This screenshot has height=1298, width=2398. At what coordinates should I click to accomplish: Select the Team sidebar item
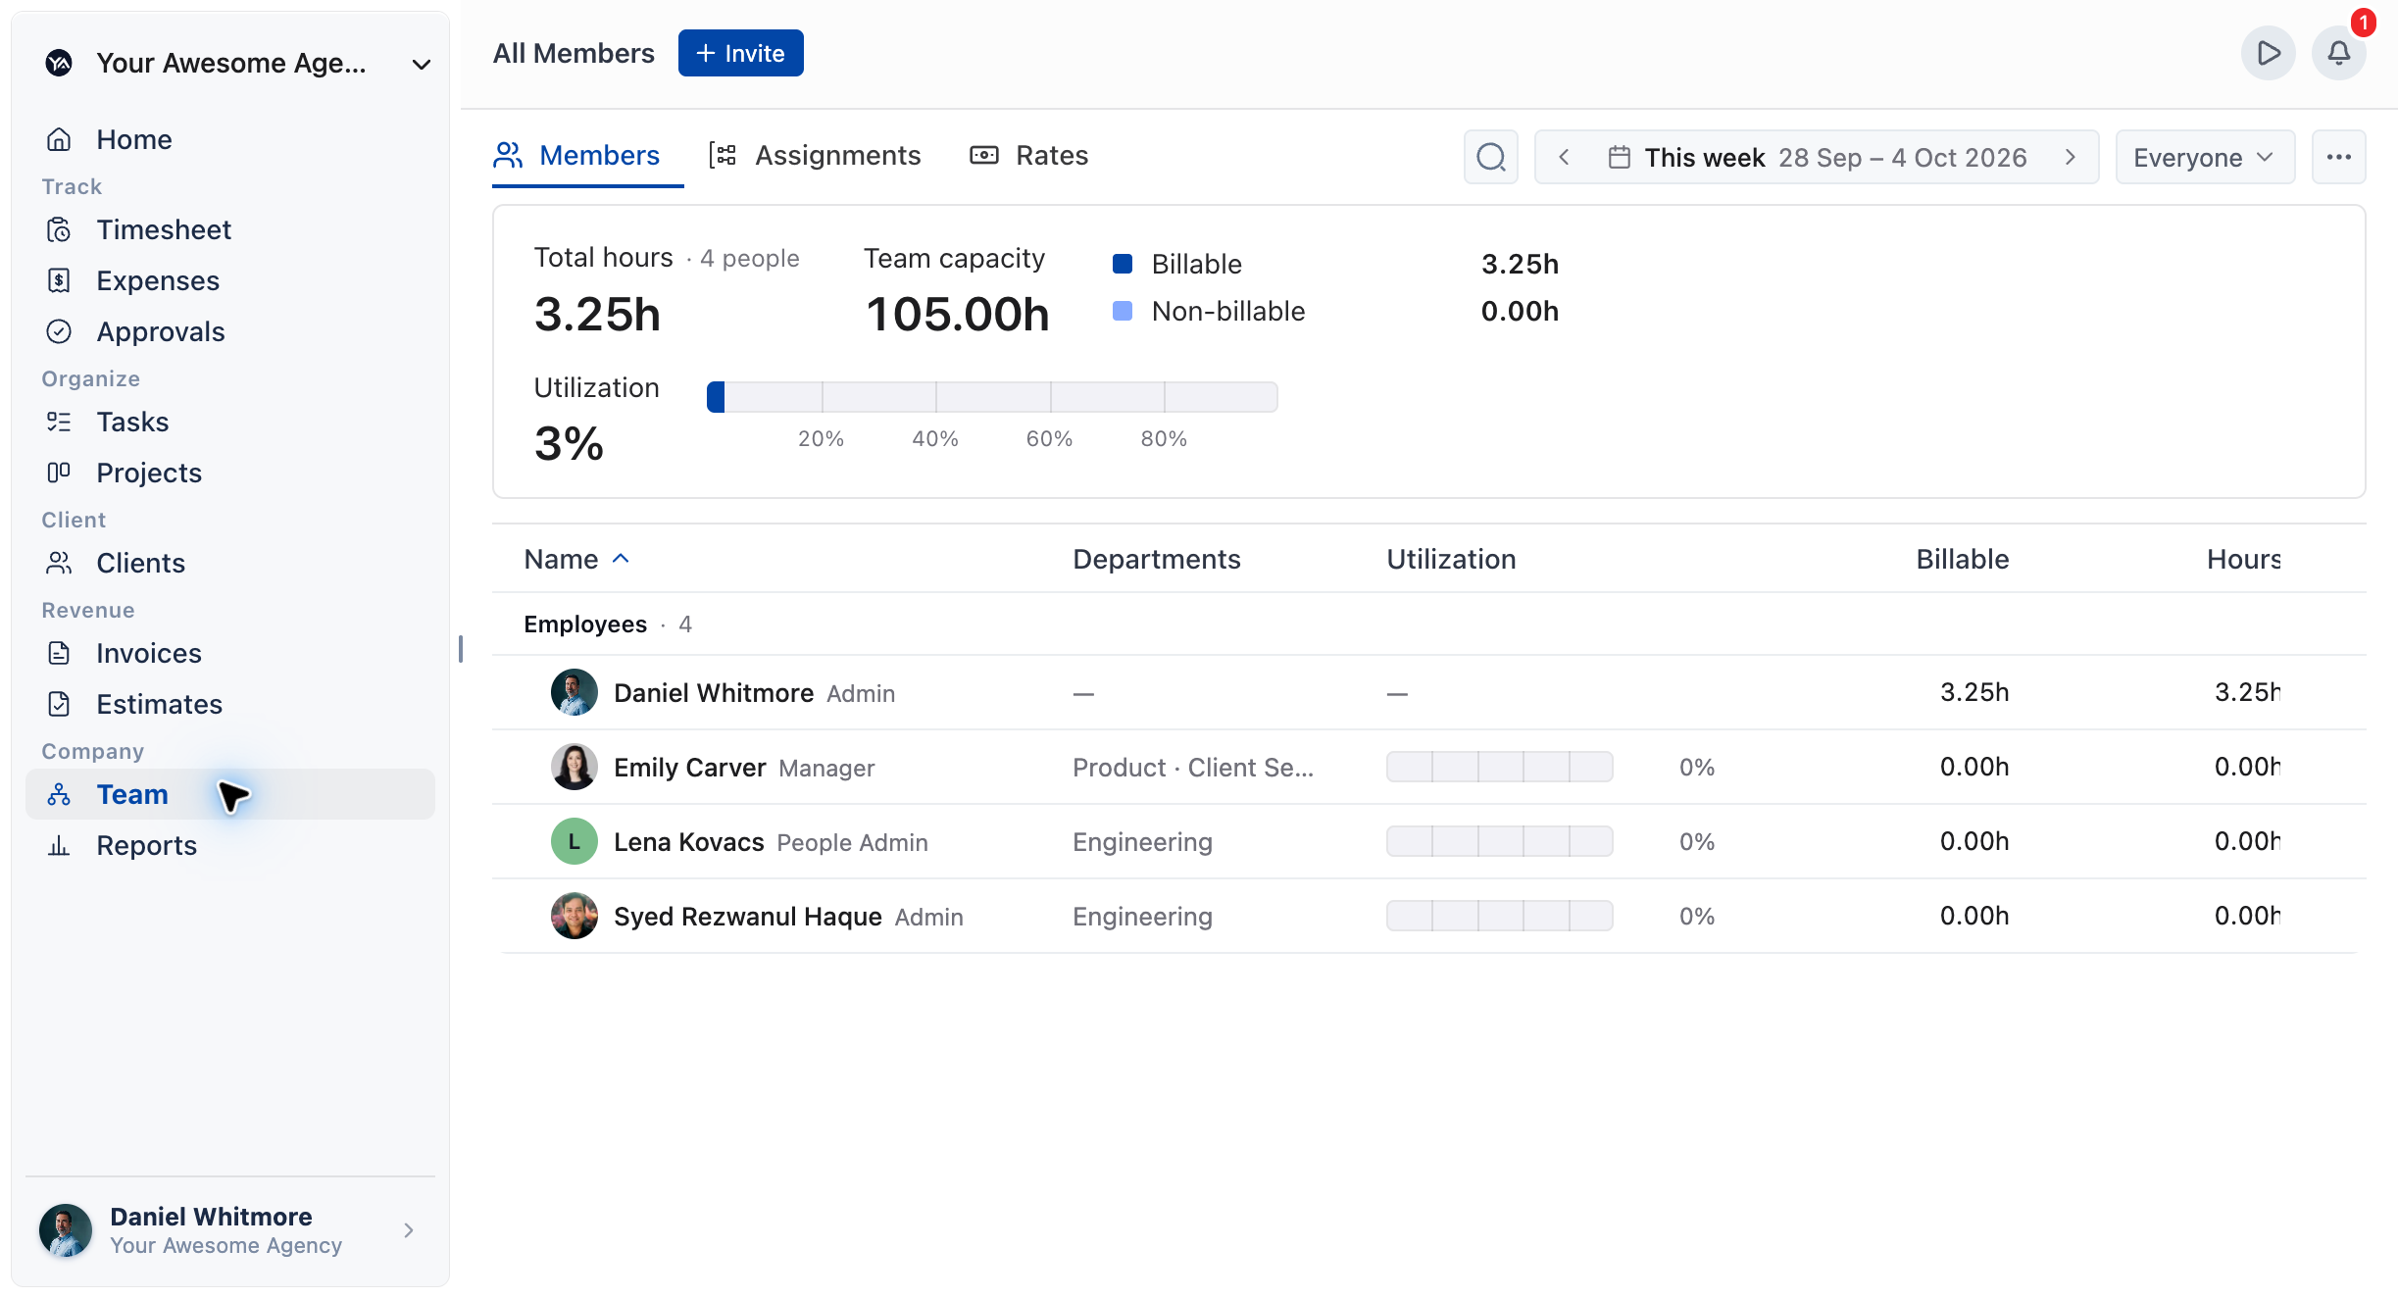click(x=230, y=794)
